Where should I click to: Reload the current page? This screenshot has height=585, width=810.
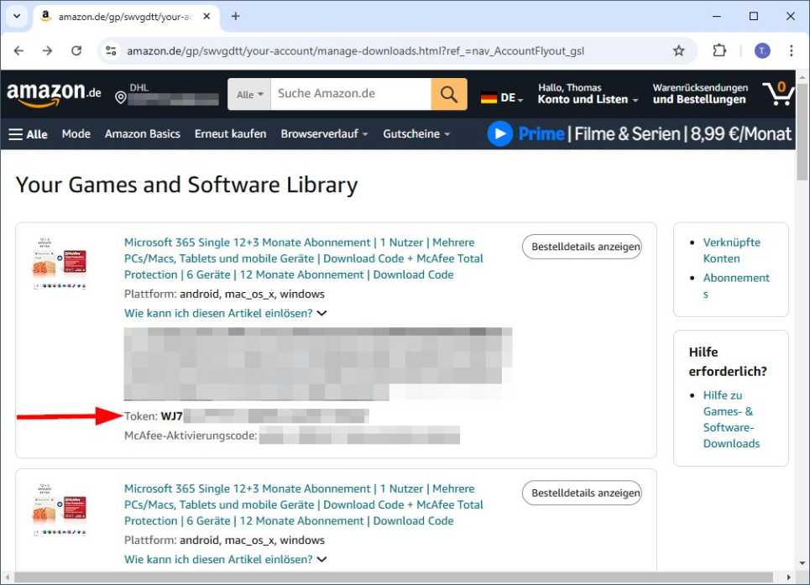point(76,50)
